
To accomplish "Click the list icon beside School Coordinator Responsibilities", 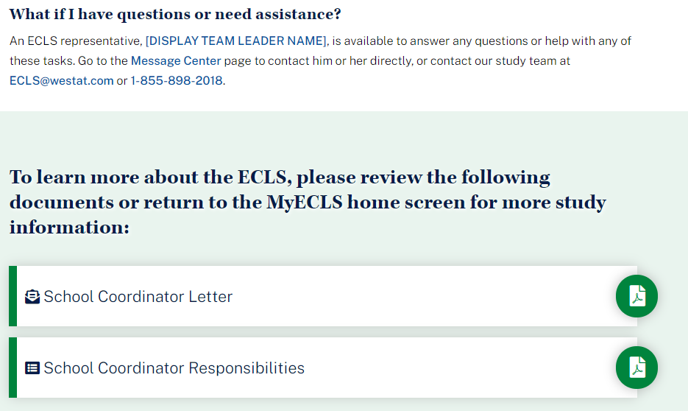I will click(32, 368).
